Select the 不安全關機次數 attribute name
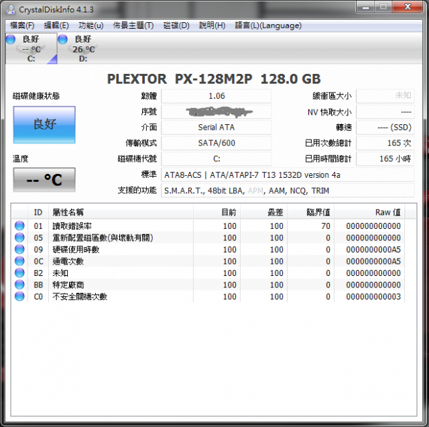Viewport: 429px width, 427px height. pos(80,297)
